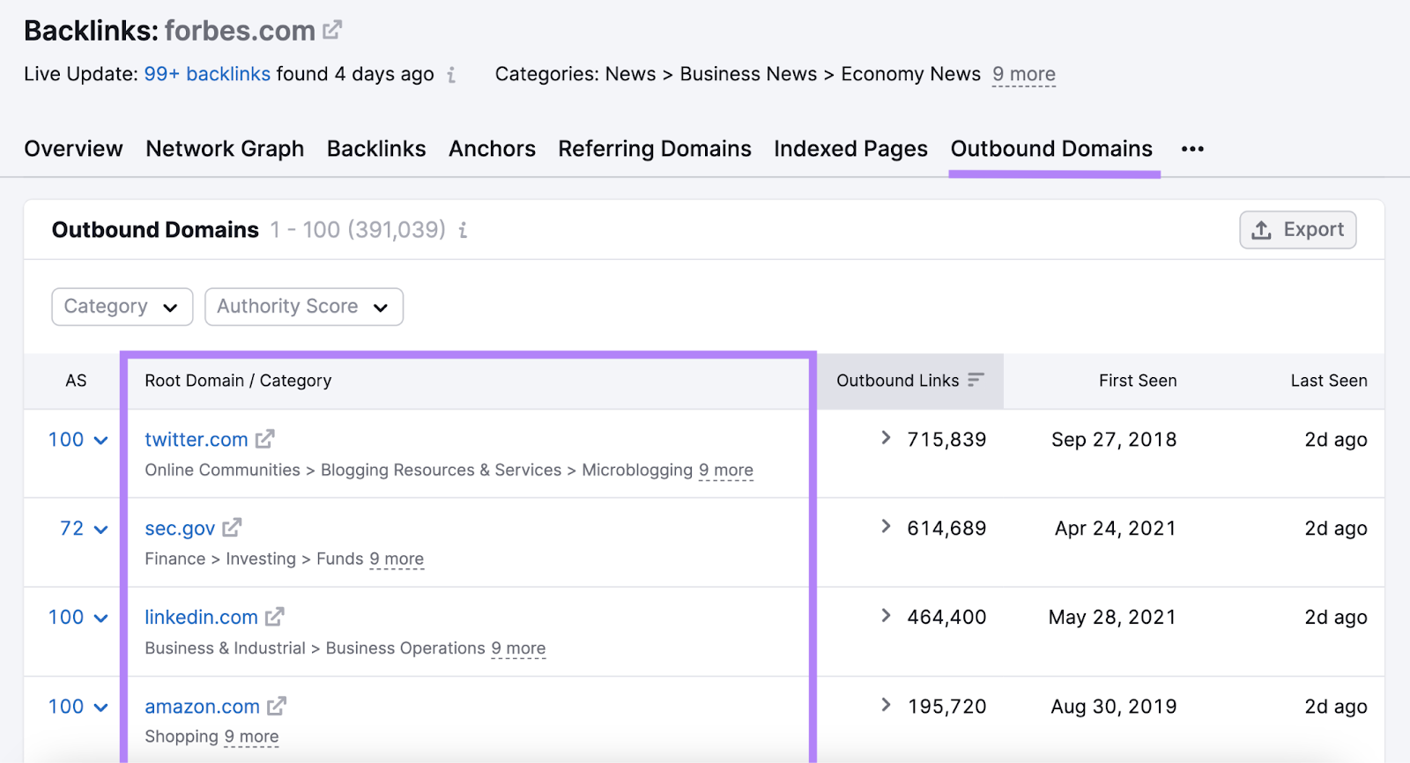Switch to the Network Graph tab

pos(225,149)
